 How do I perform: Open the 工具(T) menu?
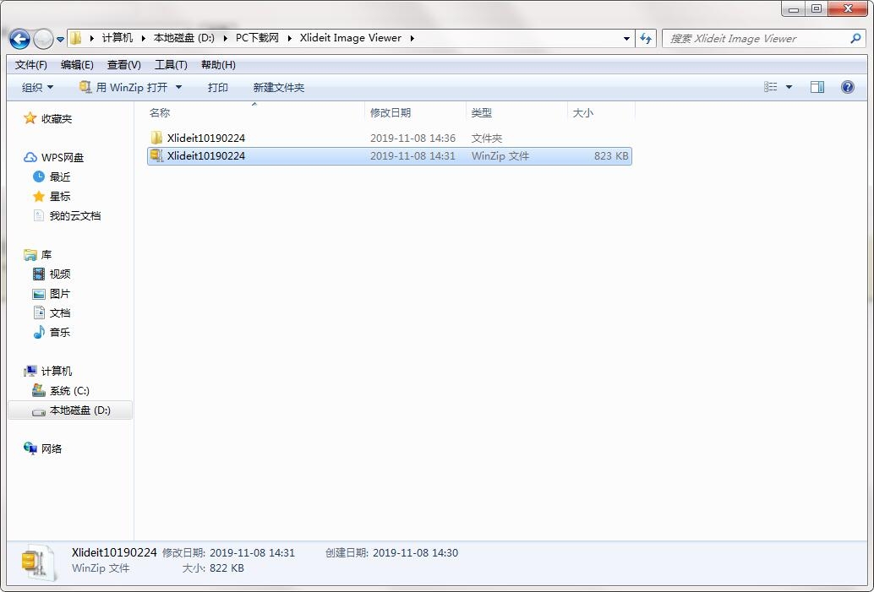tap(171, 64)
